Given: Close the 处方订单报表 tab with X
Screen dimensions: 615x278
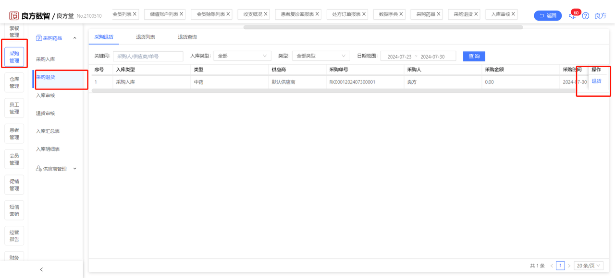Looking at the screenshot, I should tap(364, 14).
